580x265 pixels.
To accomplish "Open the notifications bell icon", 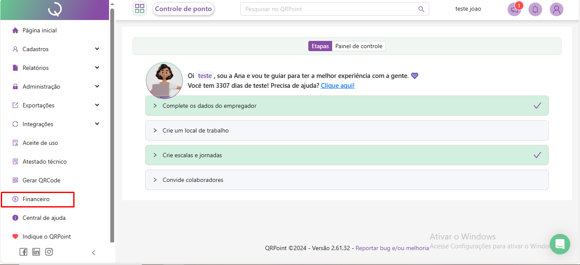I will [535, 9].
